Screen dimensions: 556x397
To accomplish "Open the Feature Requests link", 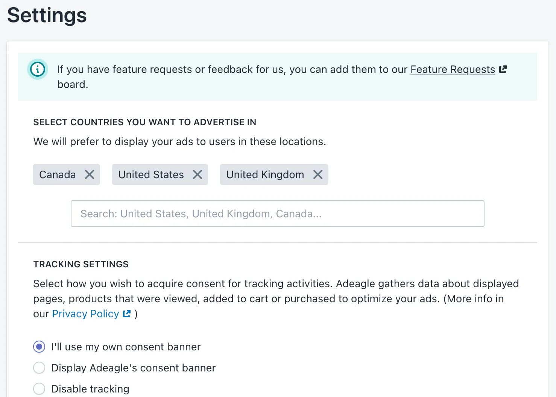I will [453, 70].
